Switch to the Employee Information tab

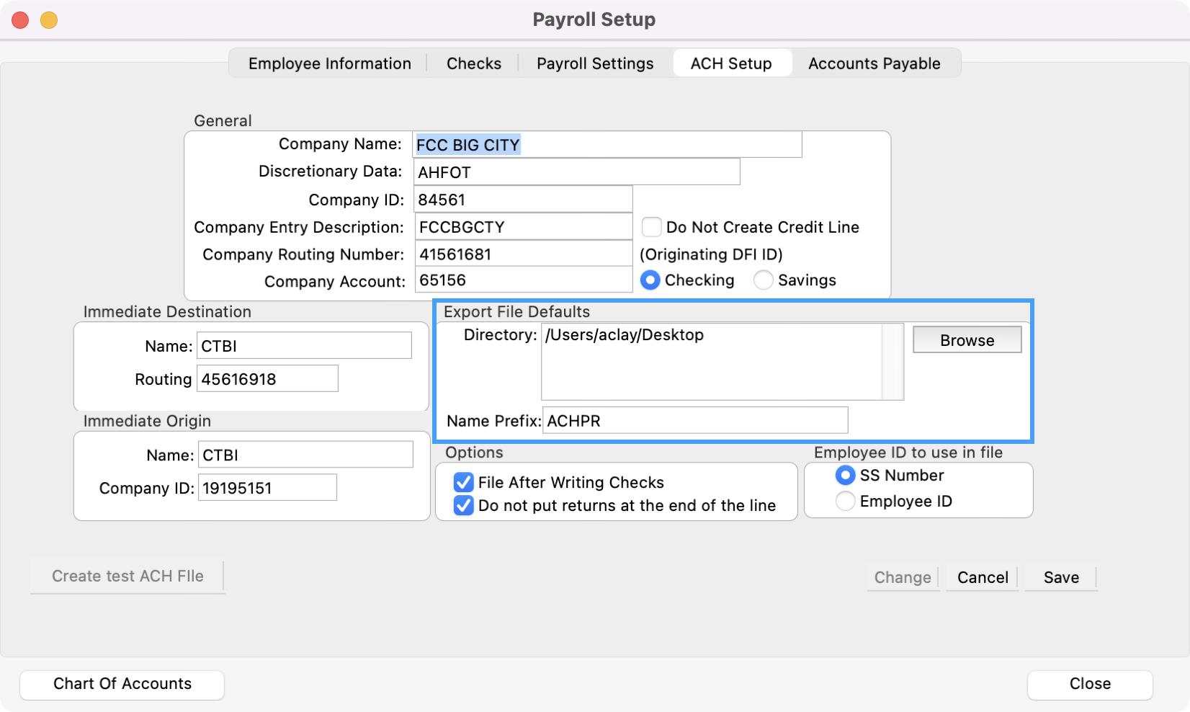pyautogui.click(x=329, y=63)
